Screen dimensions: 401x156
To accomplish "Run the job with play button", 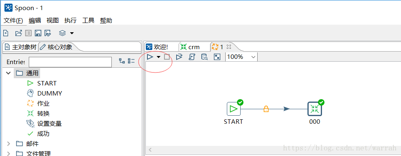I will pos(150,57).
